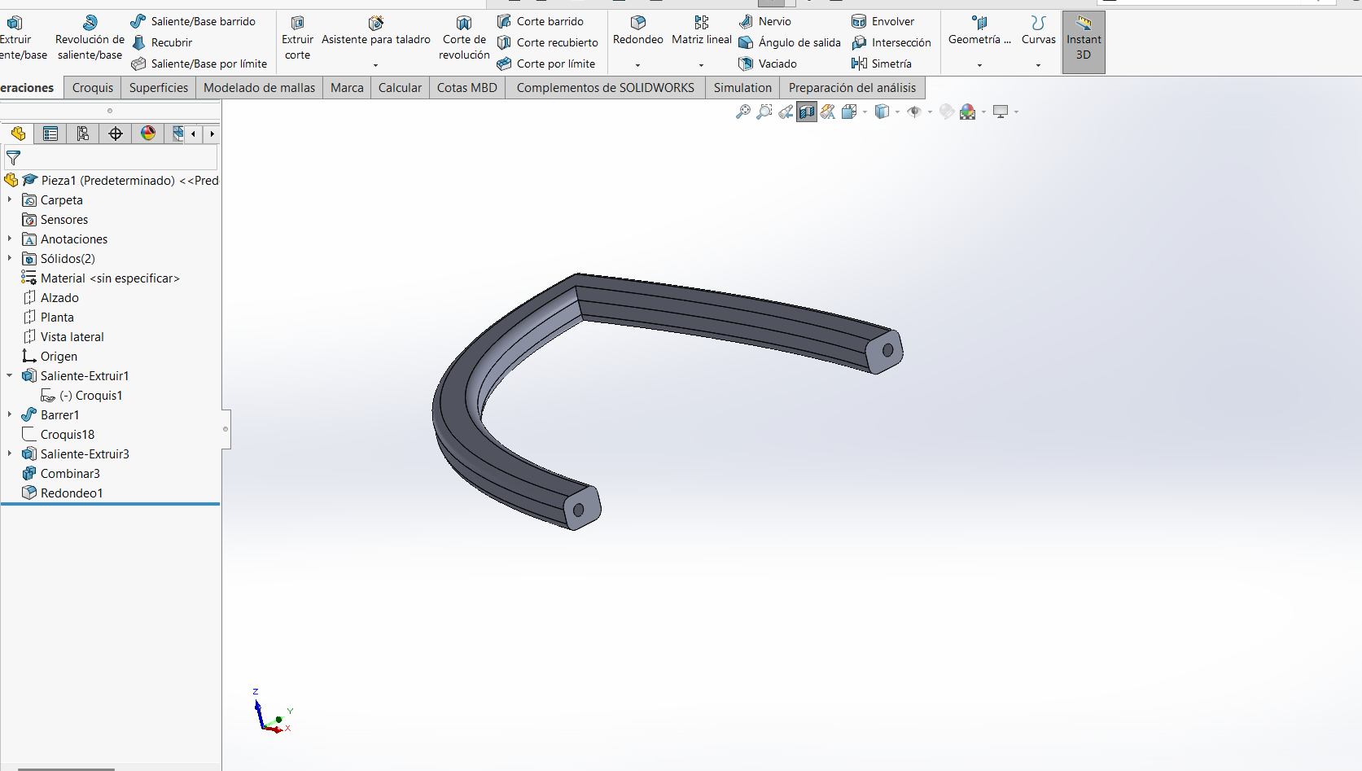Click the Matriz lineal pattern tool
The image size is (1362, 771).
pos(701,31)
